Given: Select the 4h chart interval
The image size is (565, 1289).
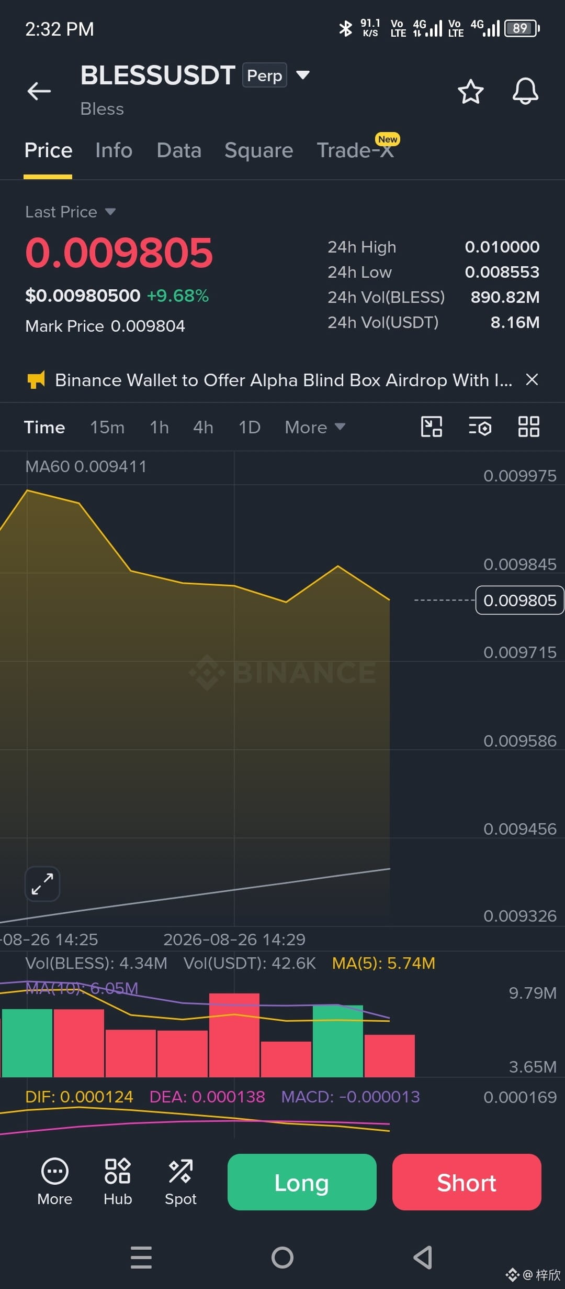Looking at the screenshot, I should pyautogui.click(x=203, y=427).
